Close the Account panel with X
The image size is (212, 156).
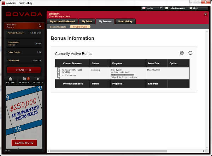tap(205, 14)
